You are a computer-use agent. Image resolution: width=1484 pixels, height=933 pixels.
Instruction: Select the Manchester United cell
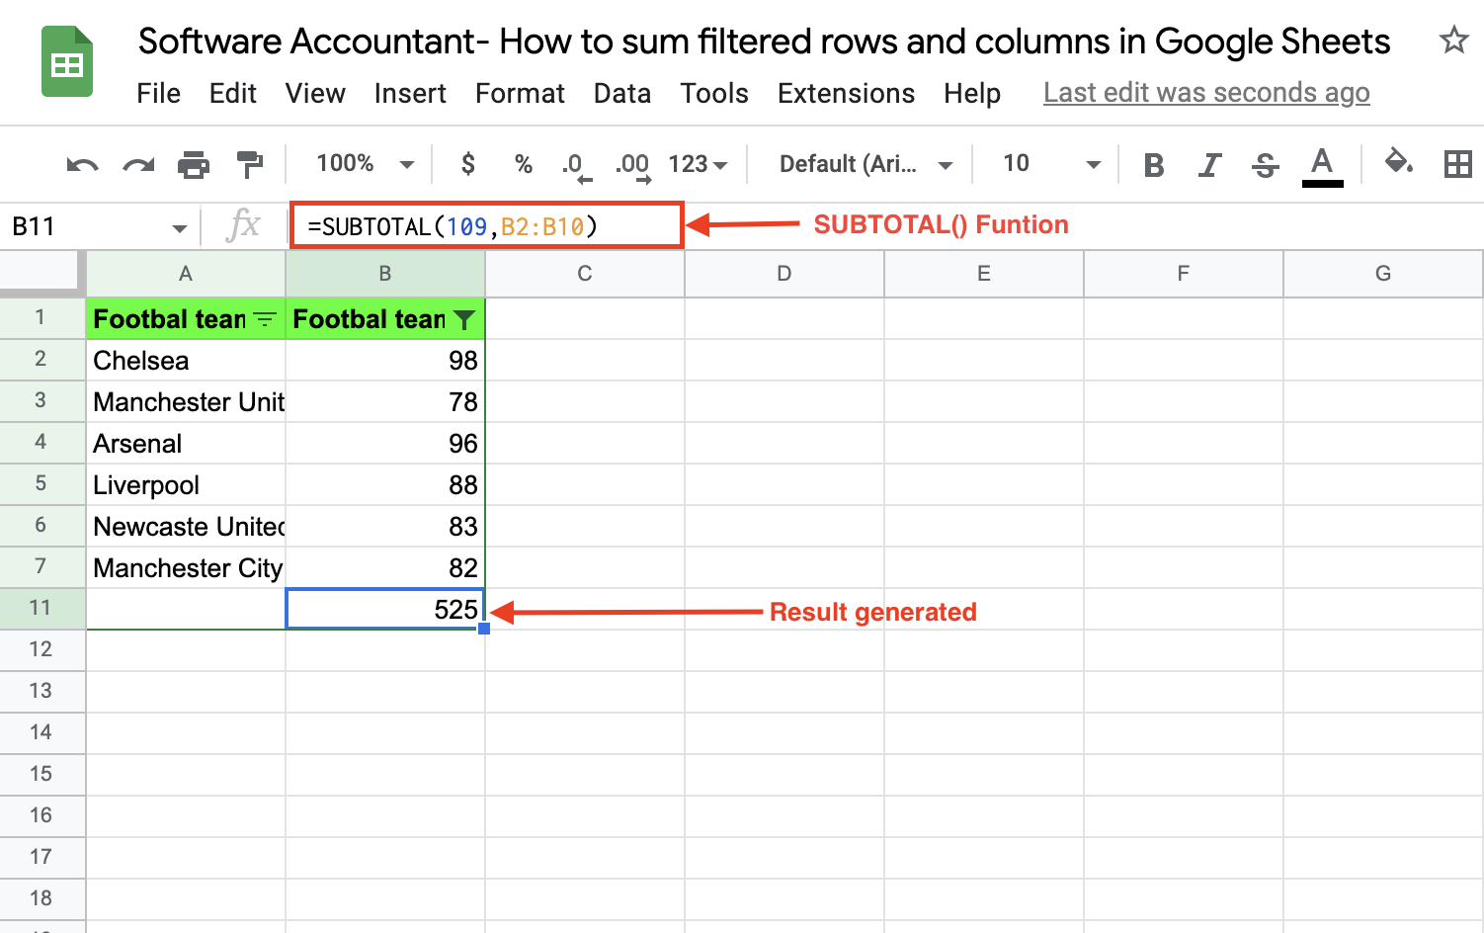pyautogui.click(x=186, y=401)
